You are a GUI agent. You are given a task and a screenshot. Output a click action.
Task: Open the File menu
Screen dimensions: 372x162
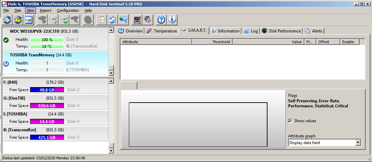(6, 10)
